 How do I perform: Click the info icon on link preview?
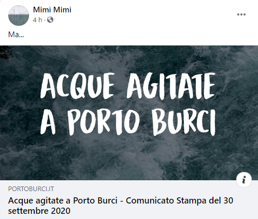[244, 180]
